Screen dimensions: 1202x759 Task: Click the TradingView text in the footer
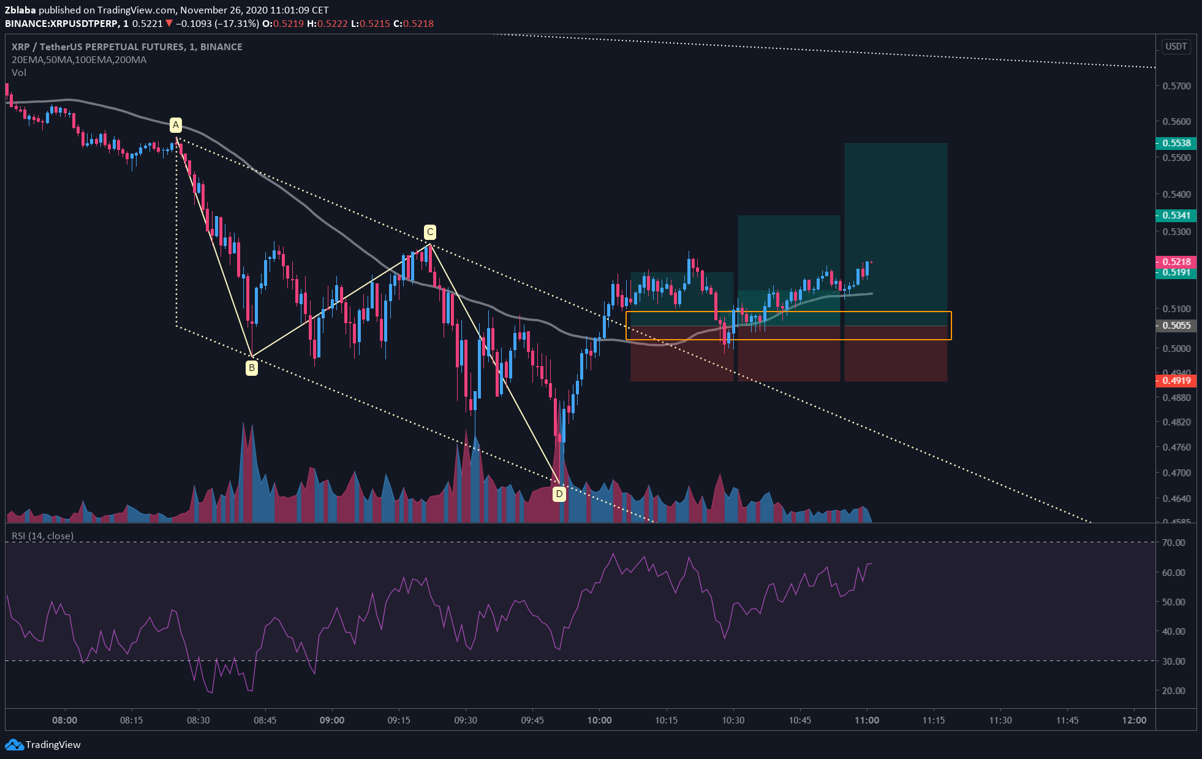[53, 745]
